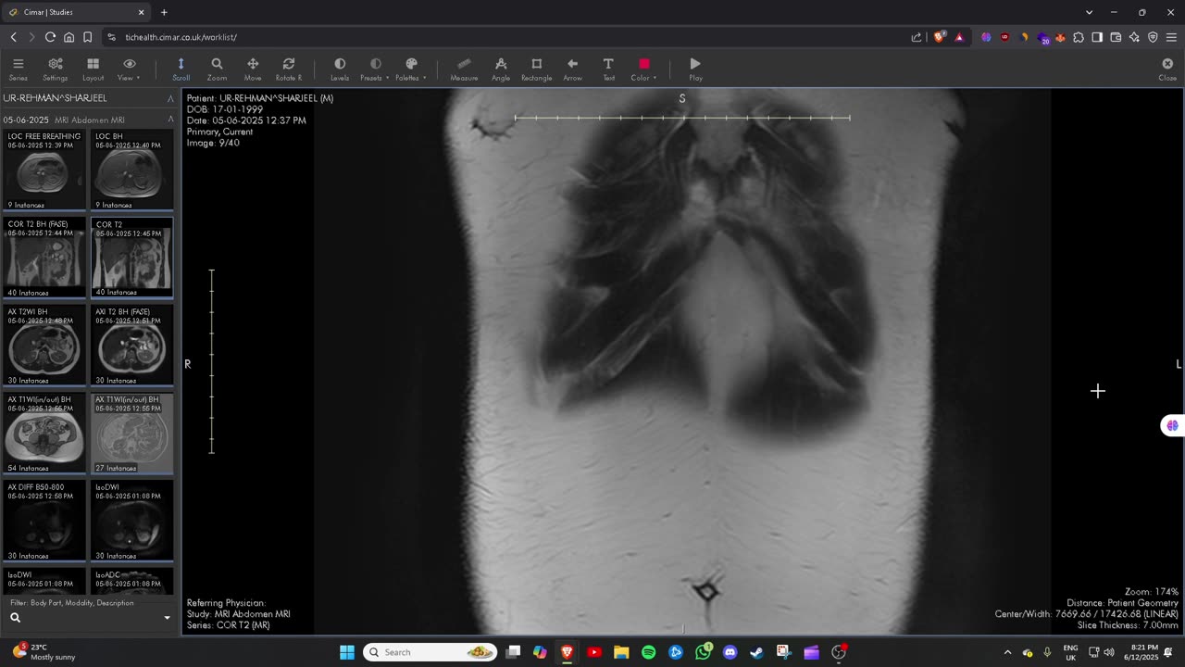Screen dimensions: 1185x667
Task: Share the current page link
Action: 917,37
